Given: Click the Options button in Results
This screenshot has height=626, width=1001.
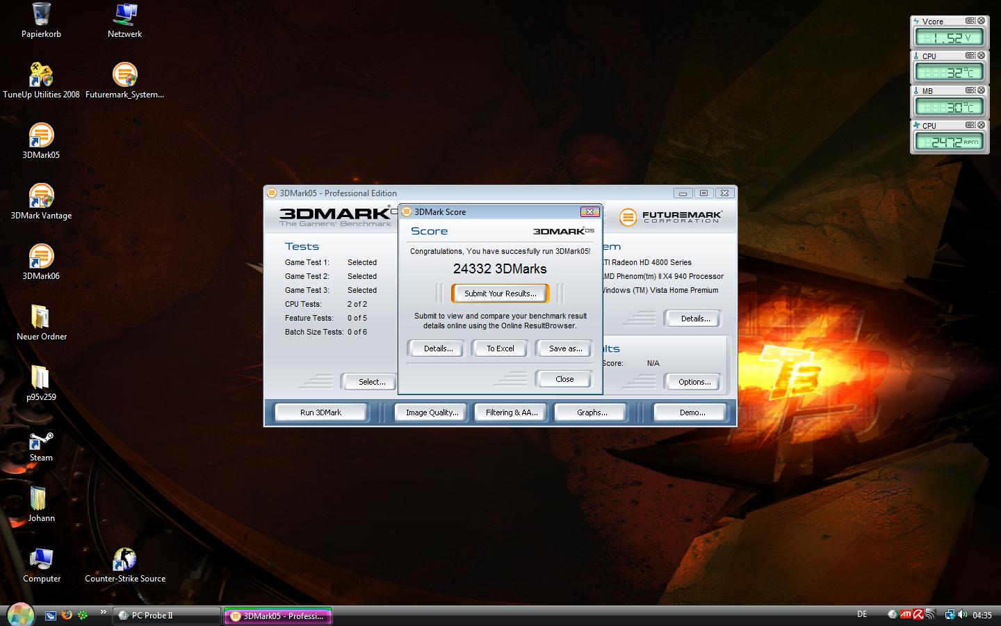Looking at the screenshot, I should [x=694, y=382].
